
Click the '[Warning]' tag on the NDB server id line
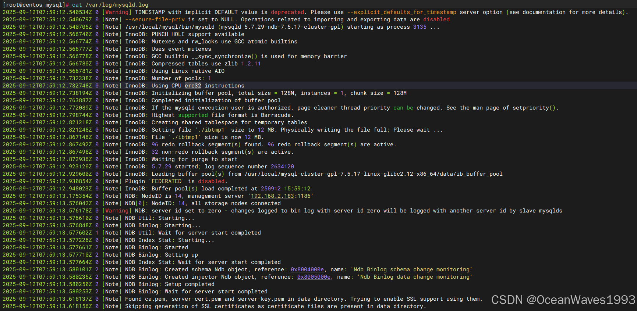117,211
